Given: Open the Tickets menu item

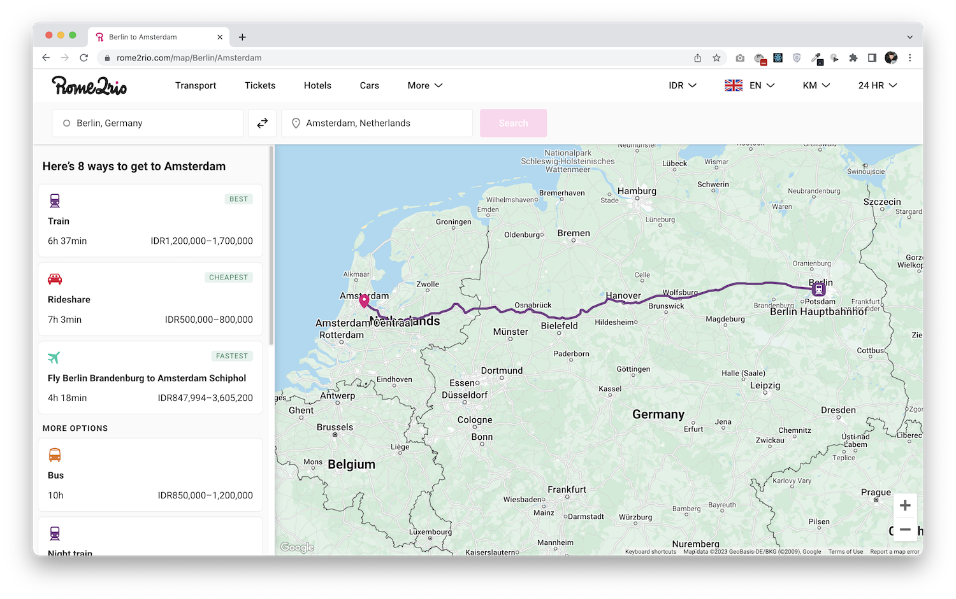Looking at the screenshot, I should coord(260,85).
